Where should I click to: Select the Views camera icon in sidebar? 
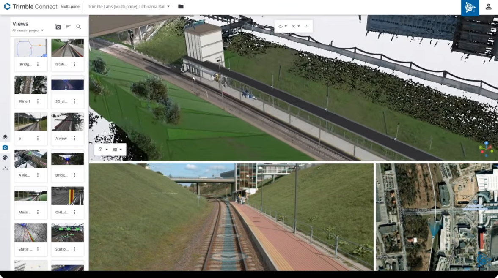[5, 147]
